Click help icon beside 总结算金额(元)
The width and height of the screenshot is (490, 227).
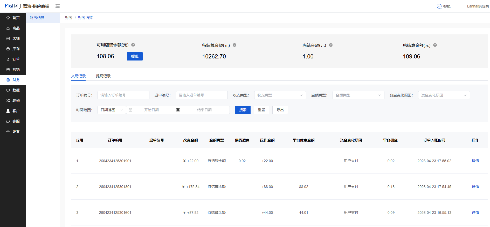tap(435, 45)
